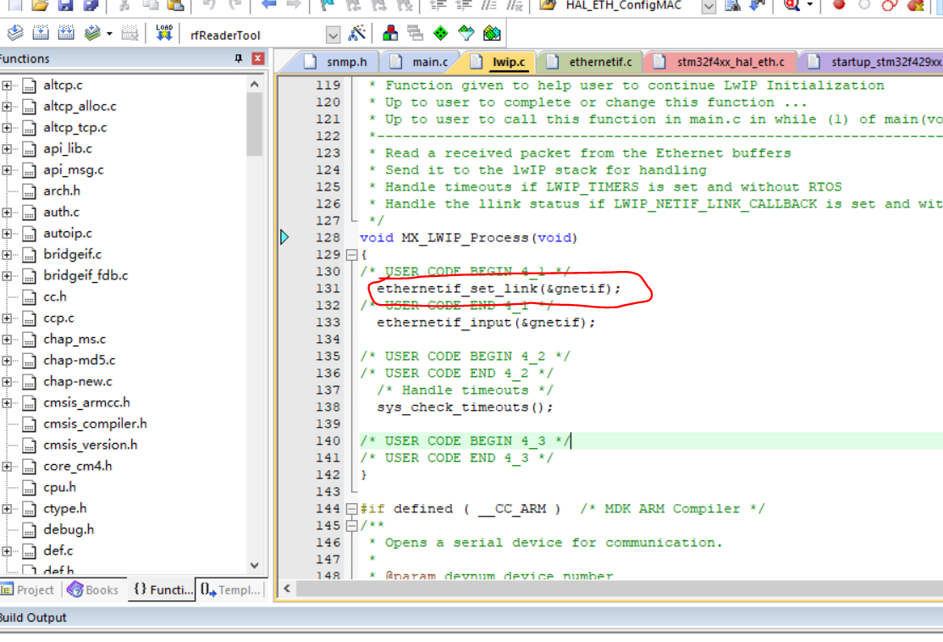Close the Functions panel with its red X

coord(258,58)
